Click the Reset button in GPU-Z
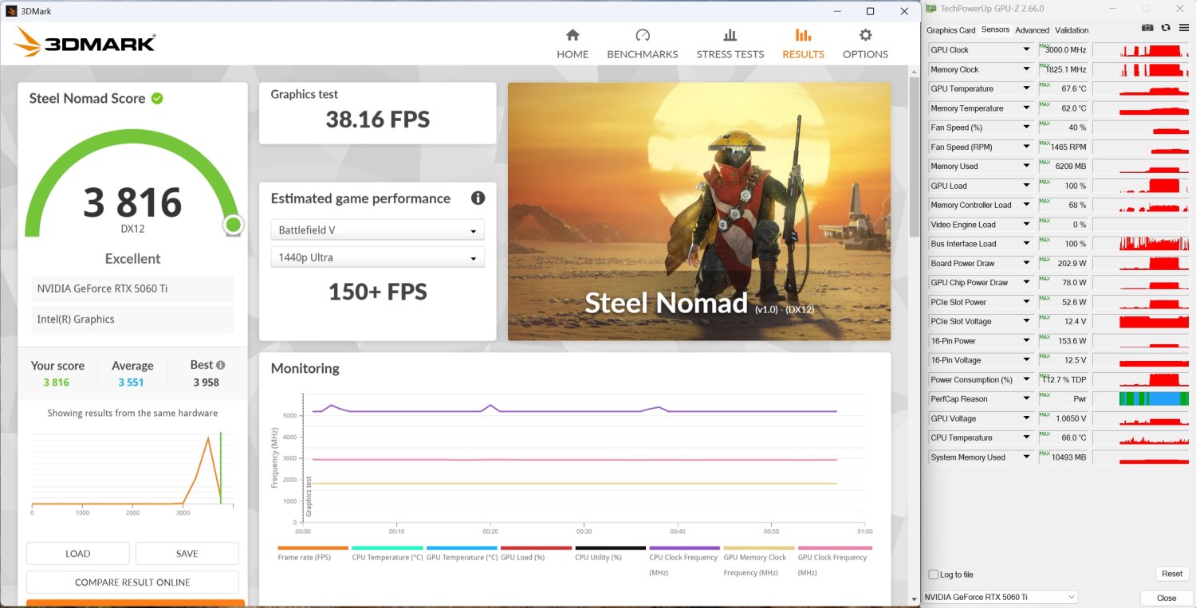This screenshot has height=608, width=1196. coord(1172,574)
